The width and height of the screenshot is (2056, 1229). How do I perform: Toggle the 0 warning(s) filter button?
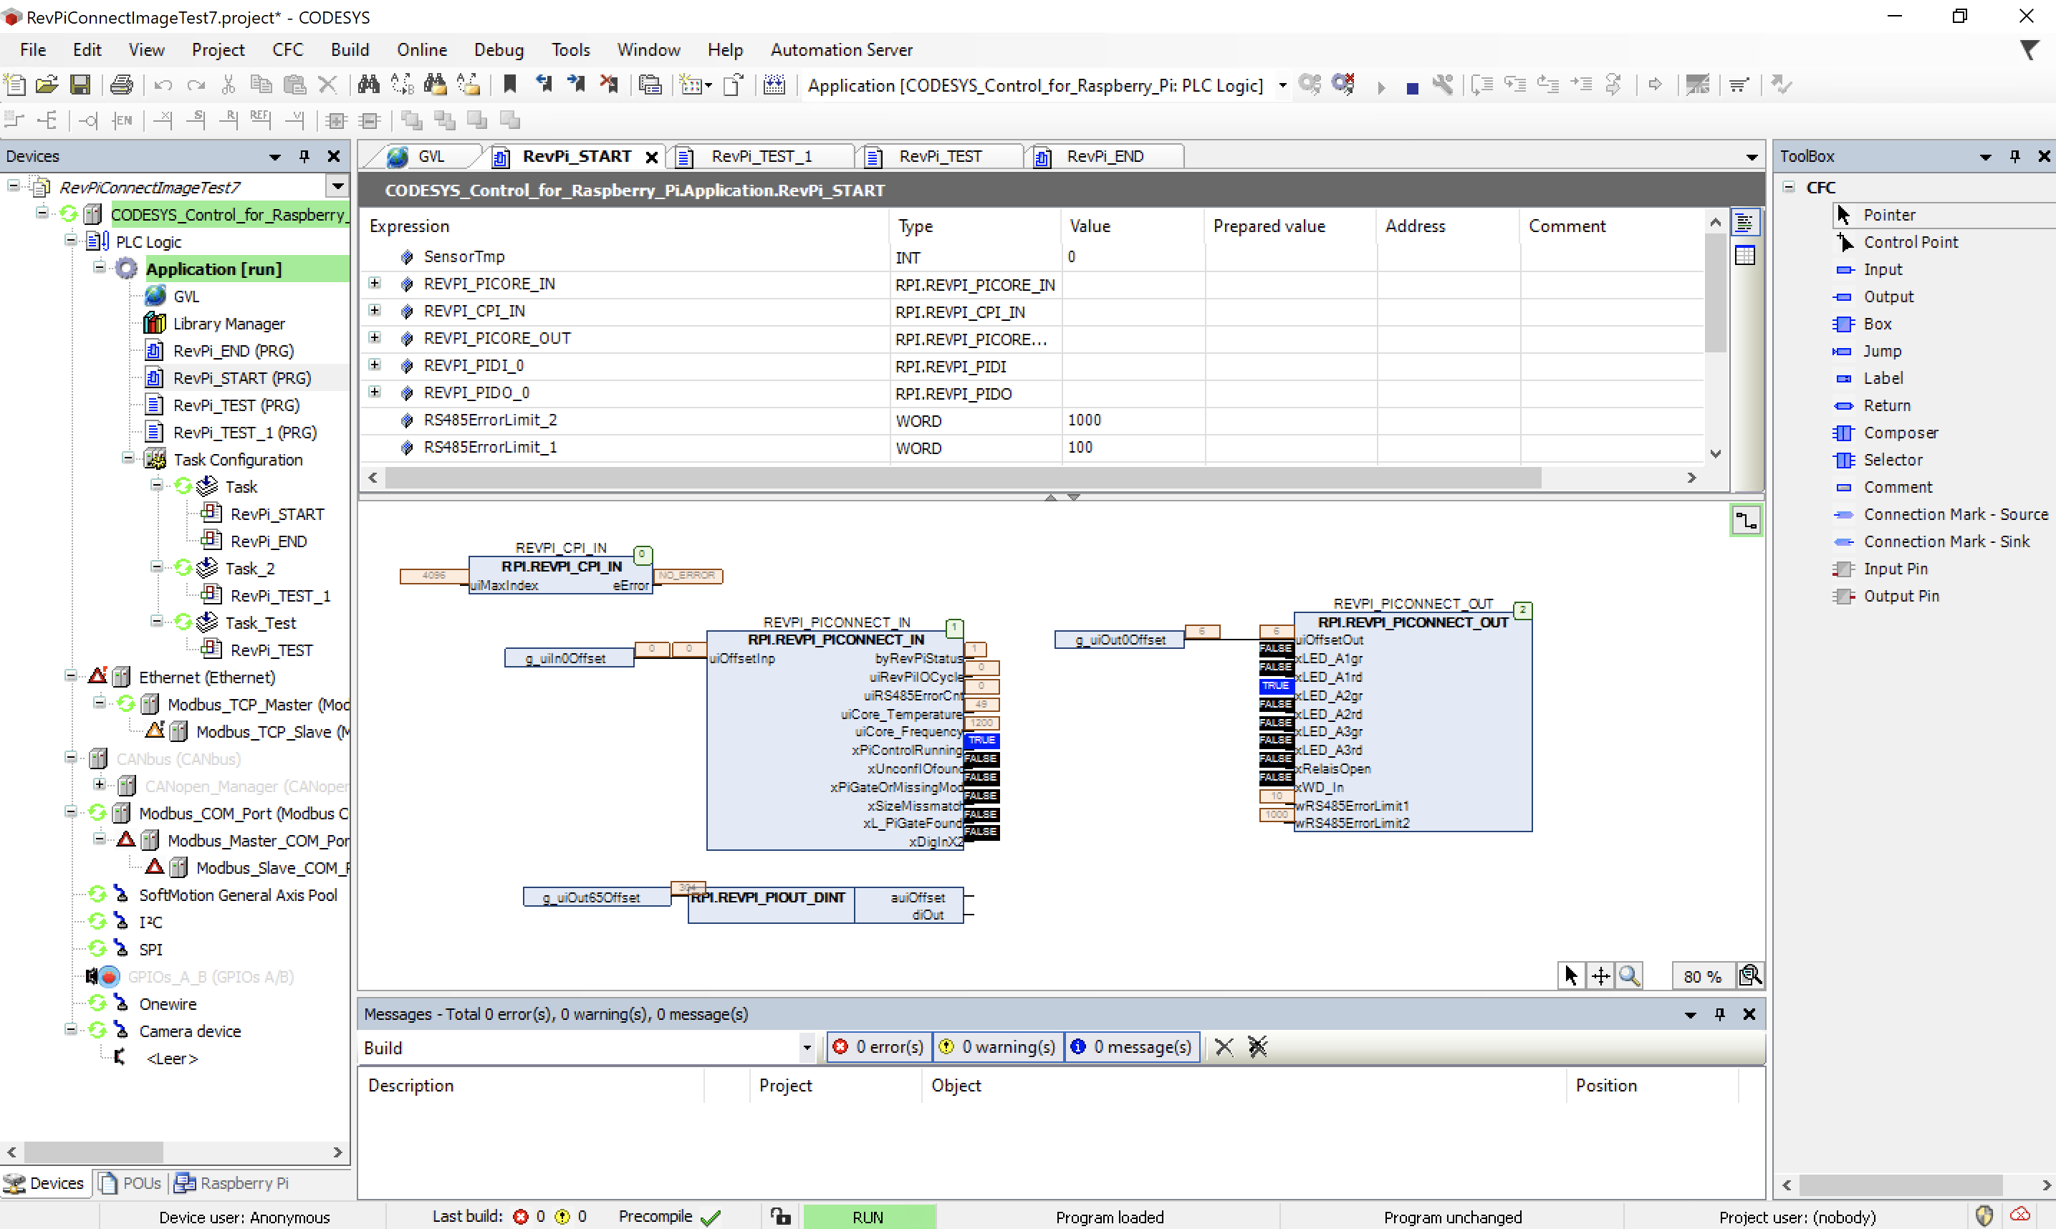click(x=997, y=1048)
